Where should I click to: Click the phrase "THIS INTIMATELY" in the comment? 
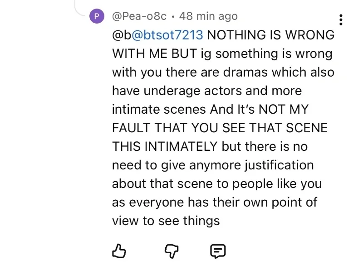click(x=165, y=146)
